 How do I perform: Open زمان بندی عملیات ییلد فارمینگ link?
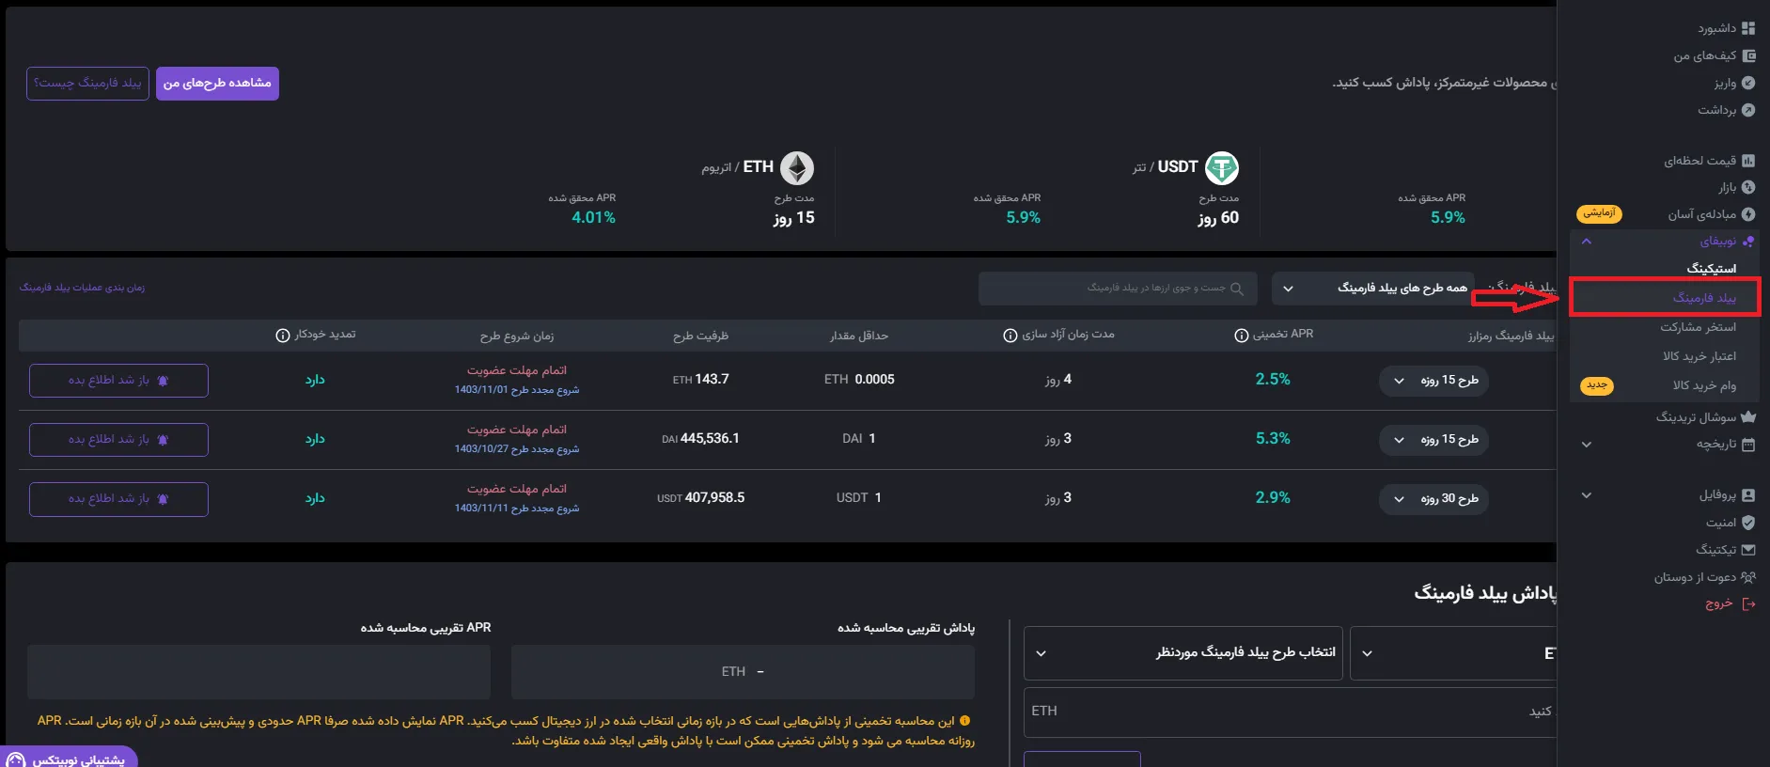(82, 288)
